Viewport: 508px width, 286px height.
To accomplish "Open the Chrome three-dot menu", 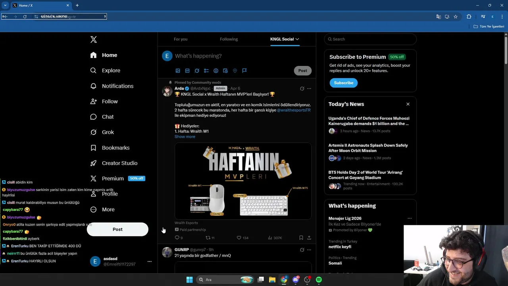I will 502,17.
